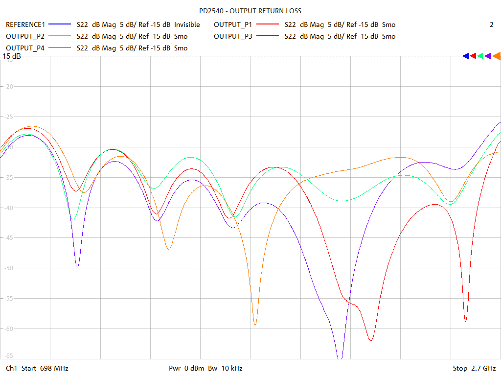The height and width of the screenshot is (376, 501).
Task: Click the blue reference level marker triangle
Action: click(466, 56)
